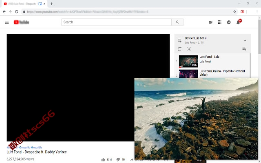Open new tab with plus button
This screenshot has height=163, width=261.
pyautogui.click(x=52, y=4)
